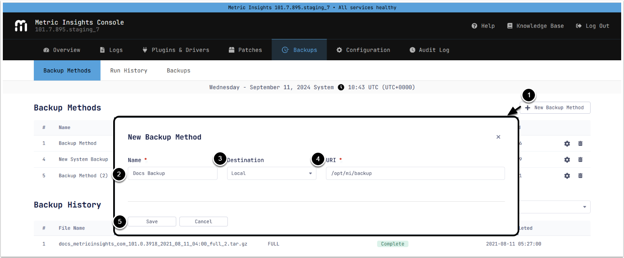Select the Backups menu item

(x=299, y=50)
